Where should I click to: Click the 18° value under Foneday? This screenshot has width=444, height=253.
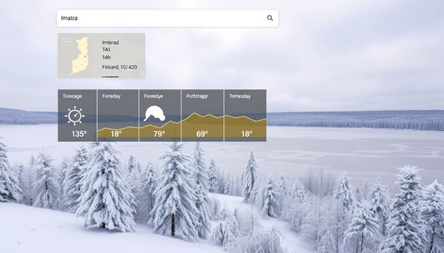pyautogui.click(x=116, y=134)
